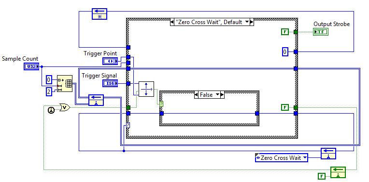This screenshot has width=369, height=182.
Task: Click the feedback node beside Zero Cross Wait enum
Action: pyautogui.click(x=328, y=154)
